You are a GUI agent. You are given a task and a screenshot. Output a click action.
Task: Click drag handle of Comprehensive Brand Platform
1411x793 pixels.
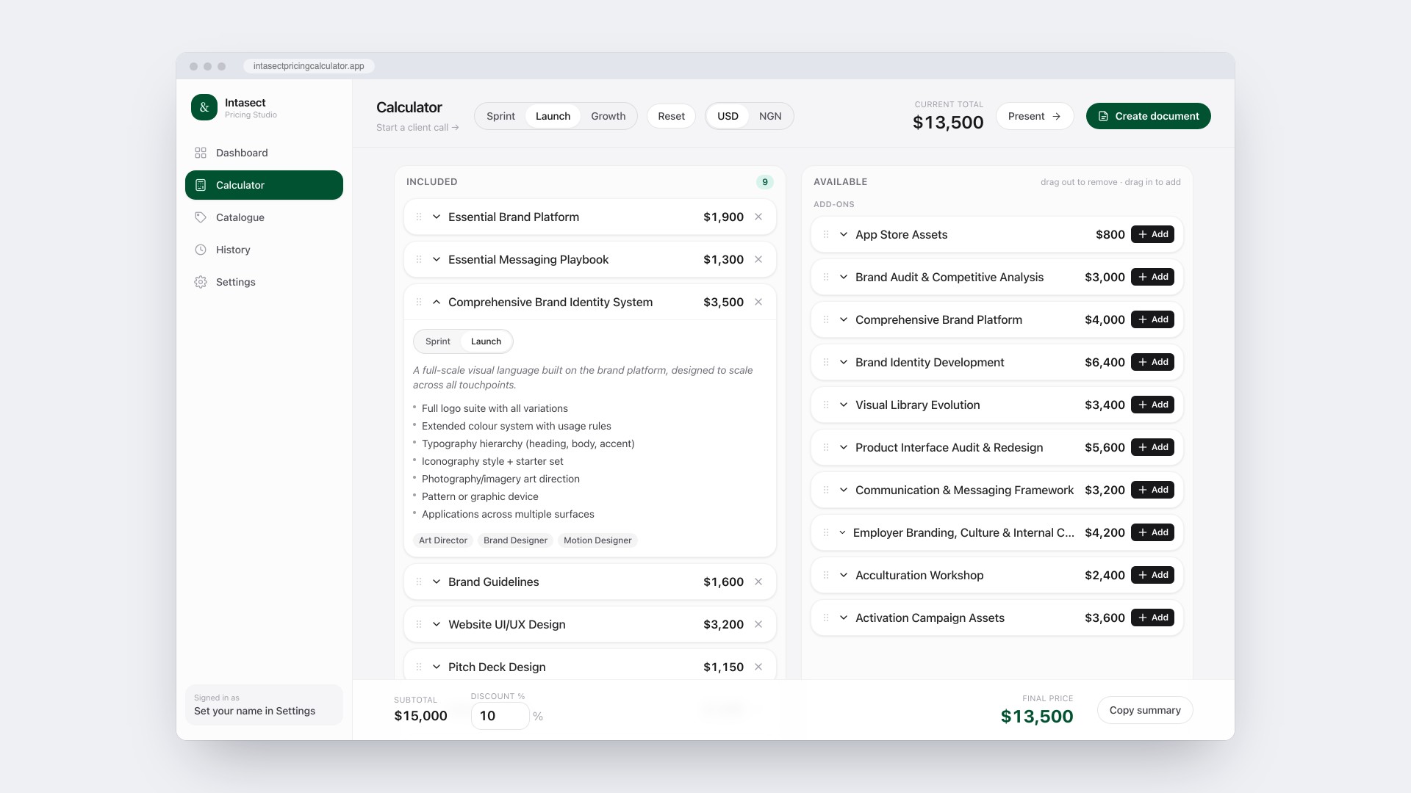(826, 319)
